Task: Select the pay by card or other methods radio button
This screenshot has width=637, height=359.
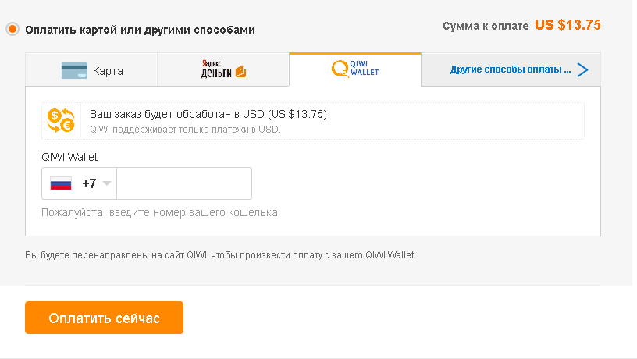Action: coord(12,29)
